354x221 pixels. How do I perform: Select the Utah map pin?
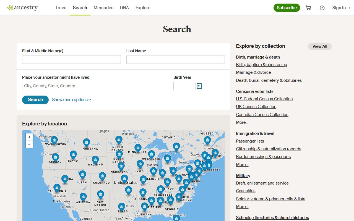click(82, 175)
